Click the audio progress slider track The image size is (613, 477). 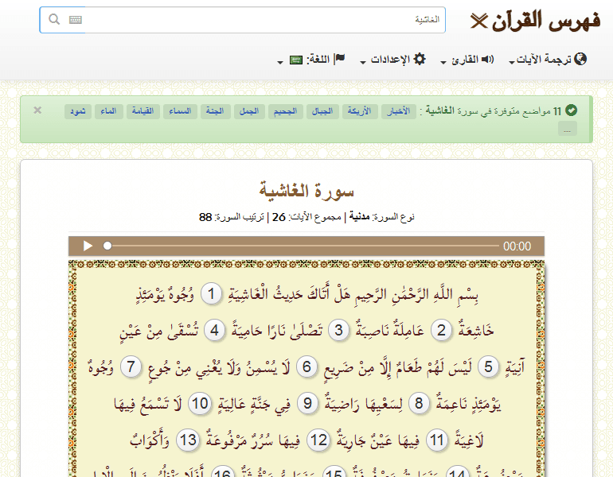coord(303,246)
